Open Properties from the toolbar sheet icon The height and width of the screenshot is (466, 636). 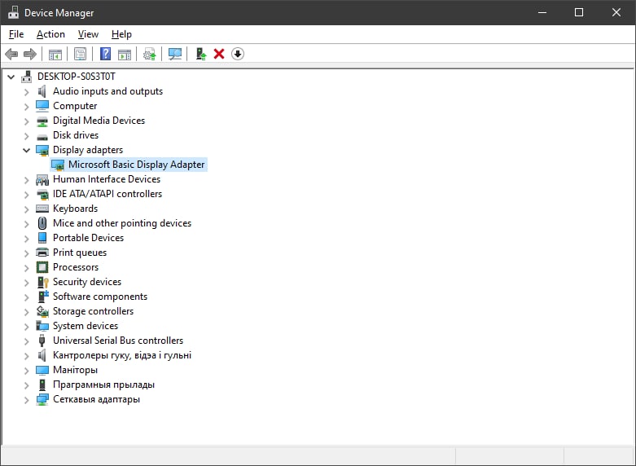[80, 54]
